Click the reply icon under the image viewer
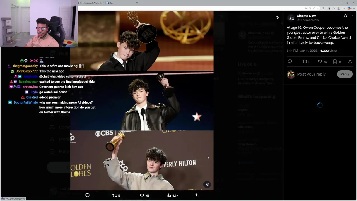This screenshot has width=357, height=201. (87, 195)
